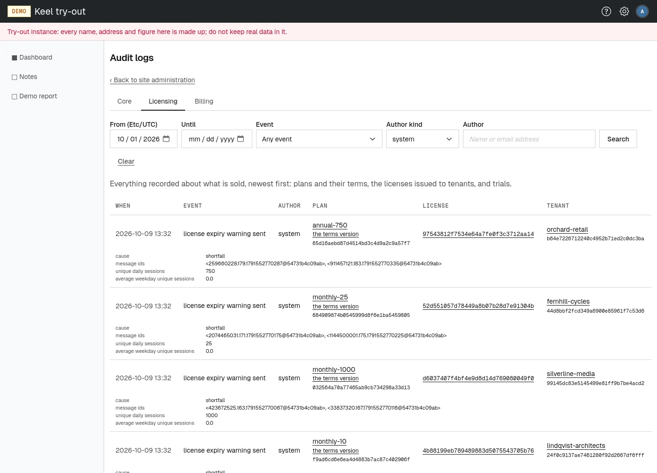657x473 pixels.
Task: Open the silverline-media tenant link
Action: [571, 374]
